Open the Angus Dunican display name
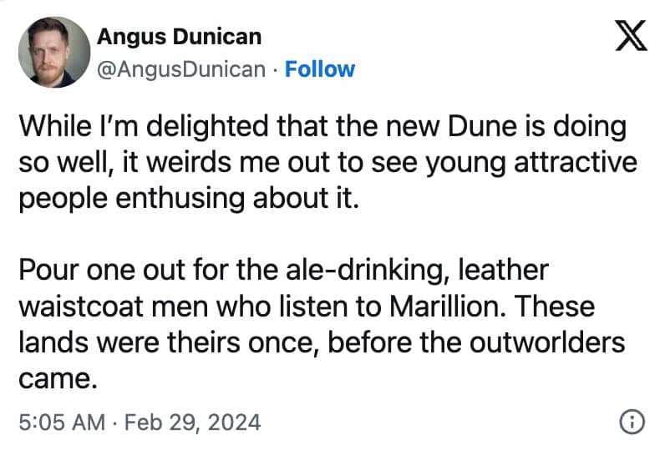 (x=180, y=37)
